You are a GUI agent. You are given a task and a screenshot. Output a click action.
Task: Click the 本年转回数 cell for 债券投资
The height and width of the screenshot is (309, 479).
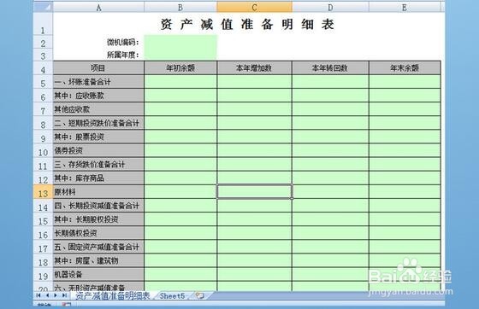point(330,150)
